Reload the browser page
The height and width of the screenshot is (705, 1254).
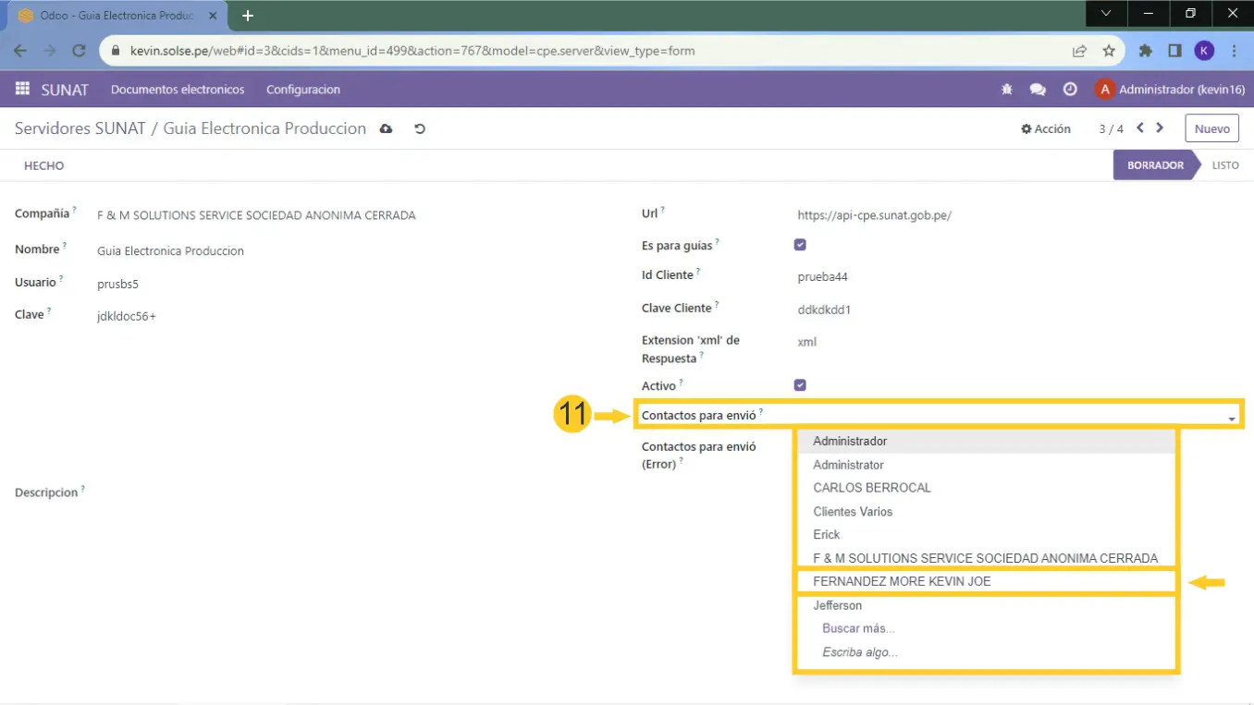coord(80,51)
